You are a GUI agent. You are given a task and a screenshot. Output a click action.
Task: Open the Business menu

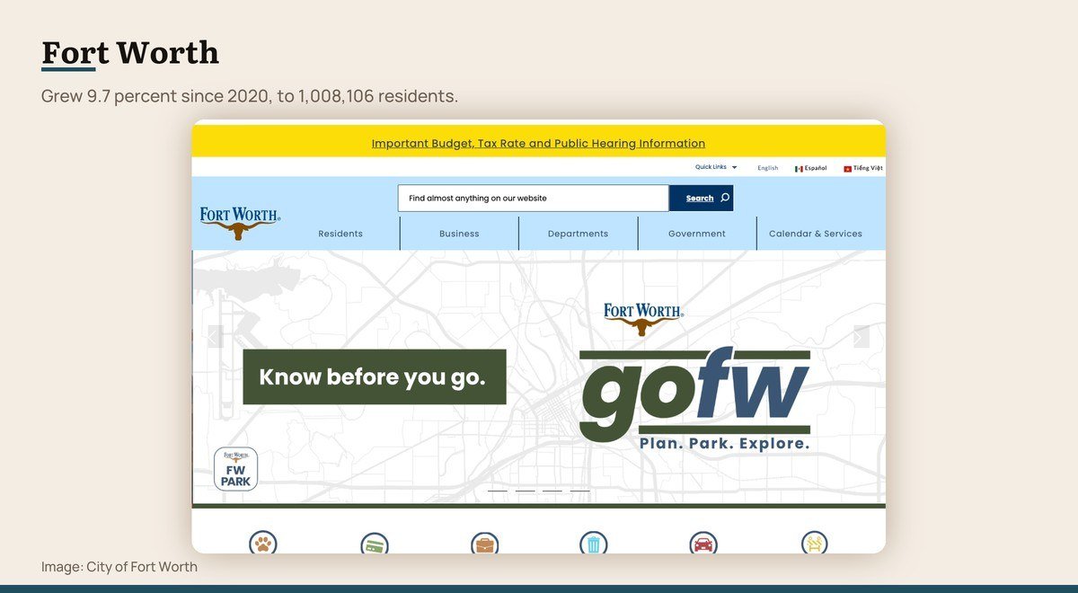tap(459, 234)
